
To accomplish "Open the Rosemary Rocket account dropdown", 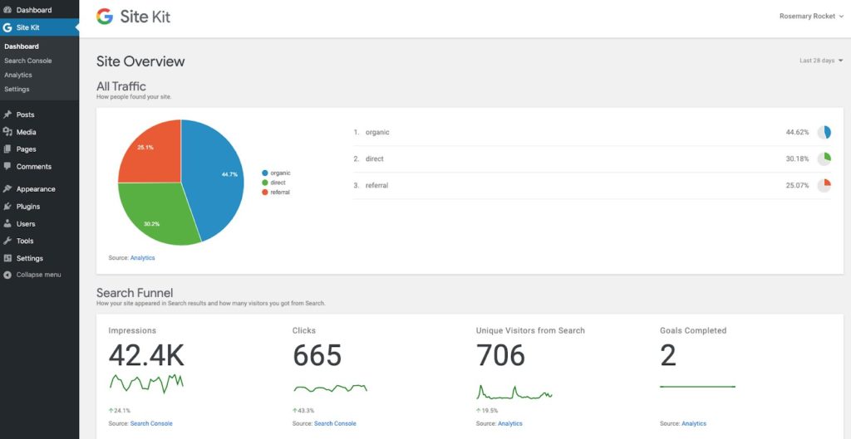I will [811, 17].
